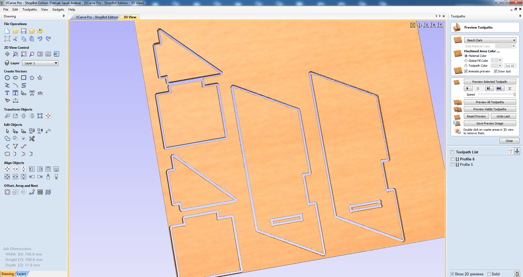Draw a circle with the Circle tool

[7, 78]
